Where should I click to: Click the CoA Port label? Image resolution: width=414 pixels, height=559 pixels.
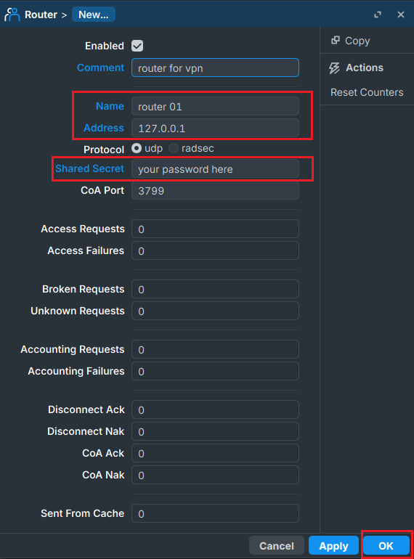[x=102, y=190]
